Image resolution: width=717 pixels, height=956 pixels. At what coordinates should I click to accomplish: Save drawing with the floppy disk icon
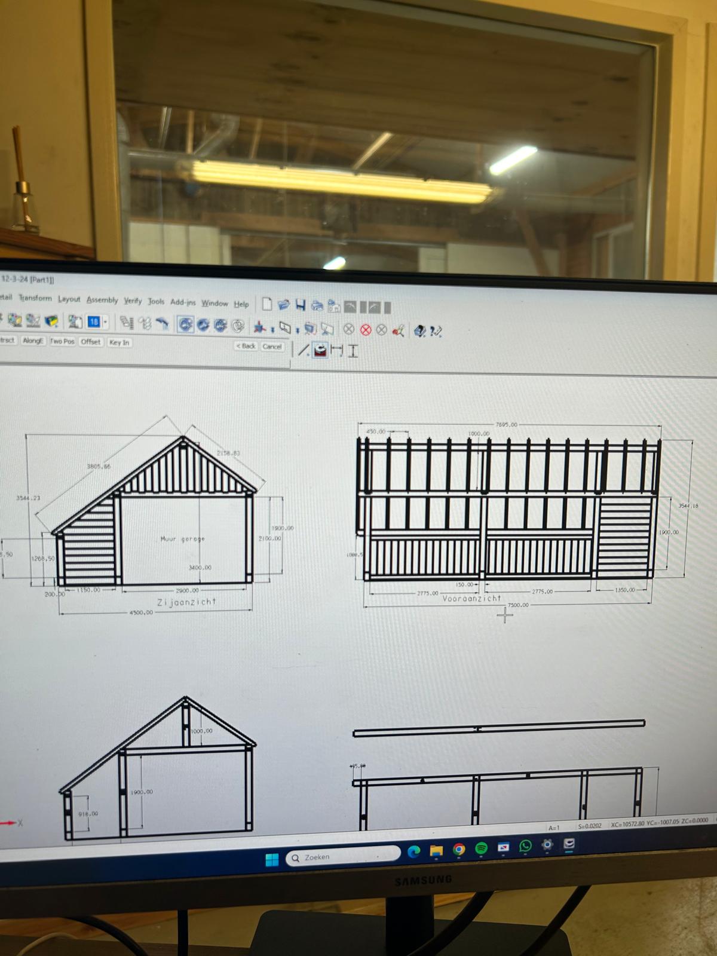click(x=301, y=305)
